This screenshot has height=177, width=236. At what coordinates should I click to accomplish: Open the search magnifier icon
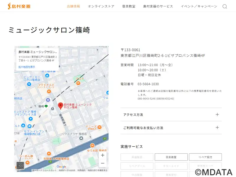[224, 6]
